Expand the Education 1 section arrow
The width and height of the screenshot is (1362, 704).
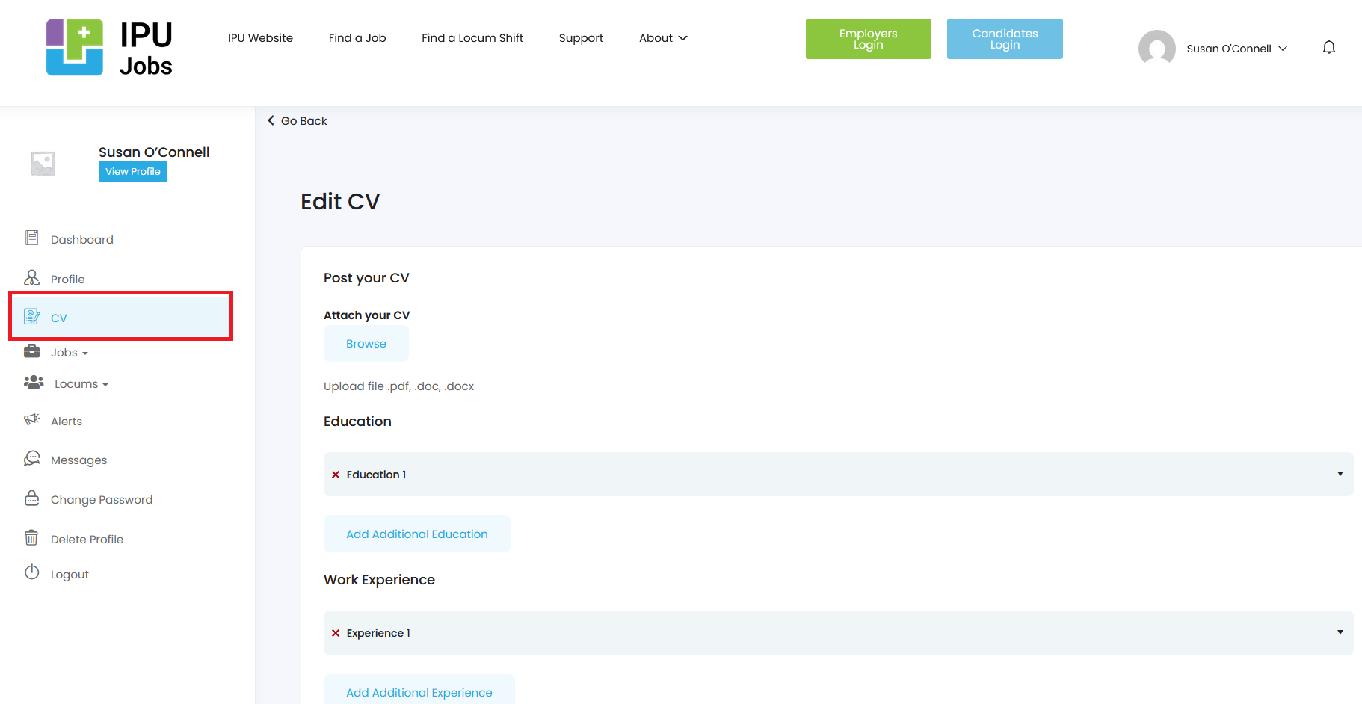(1340, 474)
